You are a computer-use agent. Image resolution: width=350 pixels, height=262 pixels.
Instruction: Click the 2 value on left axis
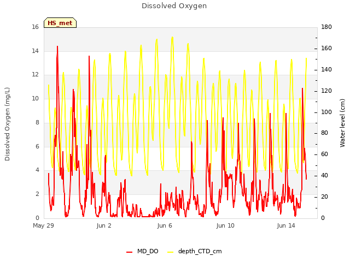37,194
